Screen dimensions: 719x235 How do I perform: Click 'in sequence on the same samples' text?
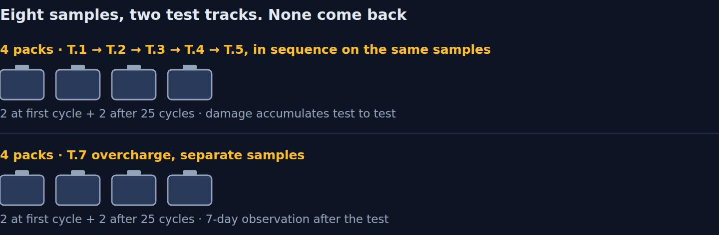(x=372, y=50)
